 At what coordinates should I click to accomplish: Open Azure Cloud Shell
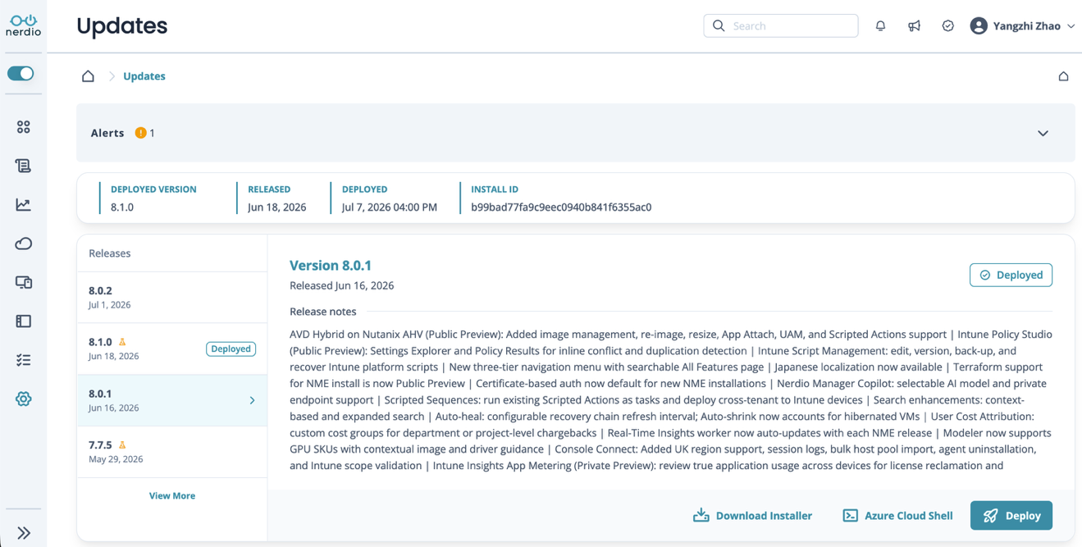click(898, 516)
